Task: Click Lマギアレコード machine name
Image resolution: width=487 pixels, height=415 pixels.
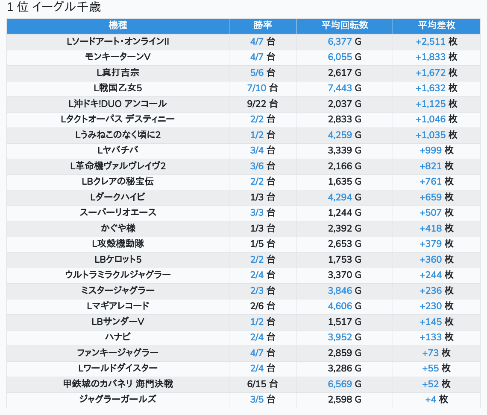Action: coord(118,306)
